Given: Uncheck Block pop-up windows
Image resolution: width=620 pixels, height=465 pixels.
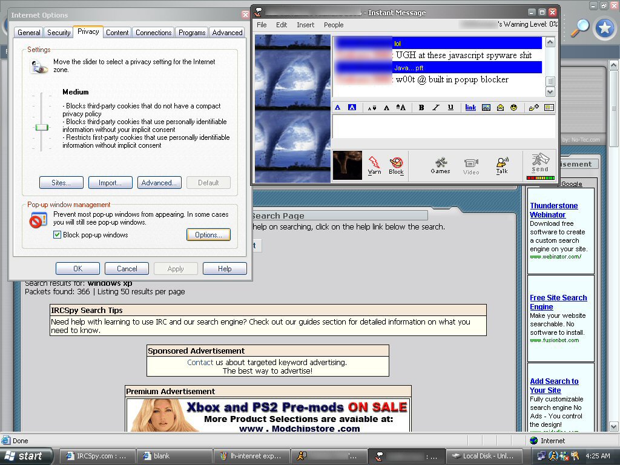Looking at the screenshot, I should 58,235.
